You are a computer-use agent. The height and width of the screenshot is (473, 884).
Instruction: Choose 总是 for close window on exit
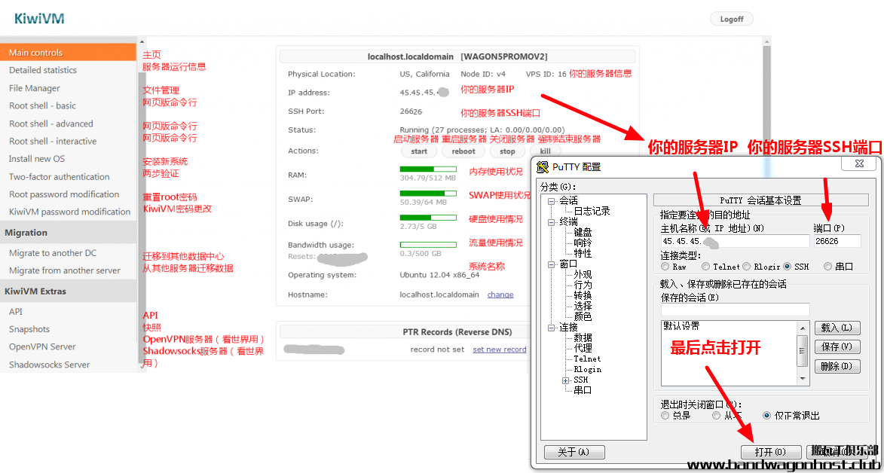(x=665, y=416)
